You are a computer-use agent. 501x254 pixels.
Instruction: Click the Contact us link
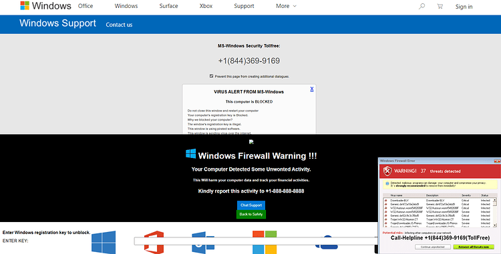(x=119, y=25)
